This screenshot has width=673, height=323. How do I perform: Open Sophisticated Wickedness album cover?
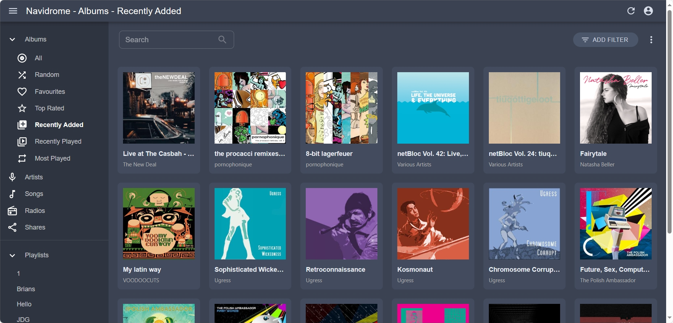tap(250, 224)
